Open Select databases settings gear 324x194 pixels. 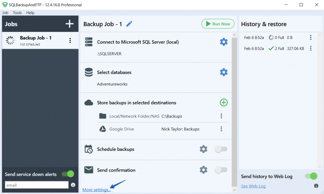point(224,72)
